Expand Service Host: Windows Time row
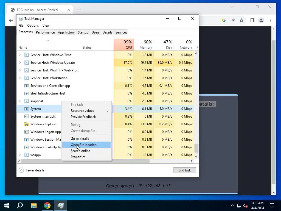This screenshot has width=281, height=211. coord(20,55)
